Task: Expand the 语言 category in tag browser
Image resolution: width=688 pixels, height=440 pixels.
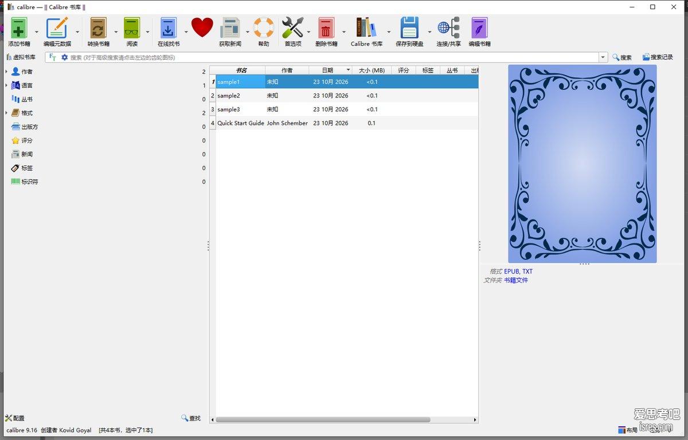Action: click(x=6, y=85)
